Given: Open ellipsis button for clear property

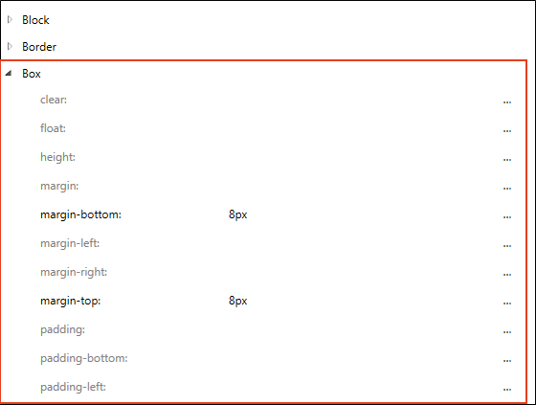Looking at the screenshot, I should pyautogui.click(x=507, y=101).
